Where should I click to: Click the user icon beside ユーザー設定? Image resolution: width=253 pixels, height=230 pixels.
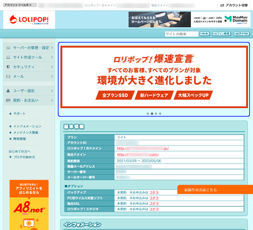8,91
